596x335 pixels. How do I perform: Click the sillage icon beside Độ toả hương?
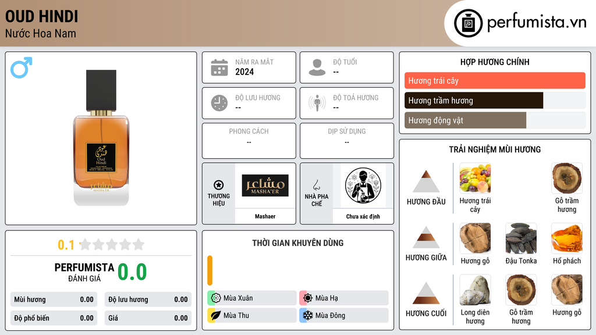point(317,103)
